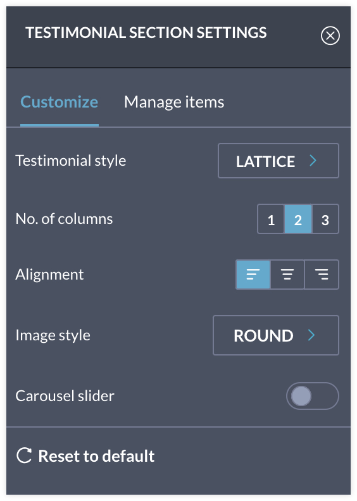This screenshot has height=501, width=357.
Task: Set number of columns to 3
Action: click(x=325, y=219)
